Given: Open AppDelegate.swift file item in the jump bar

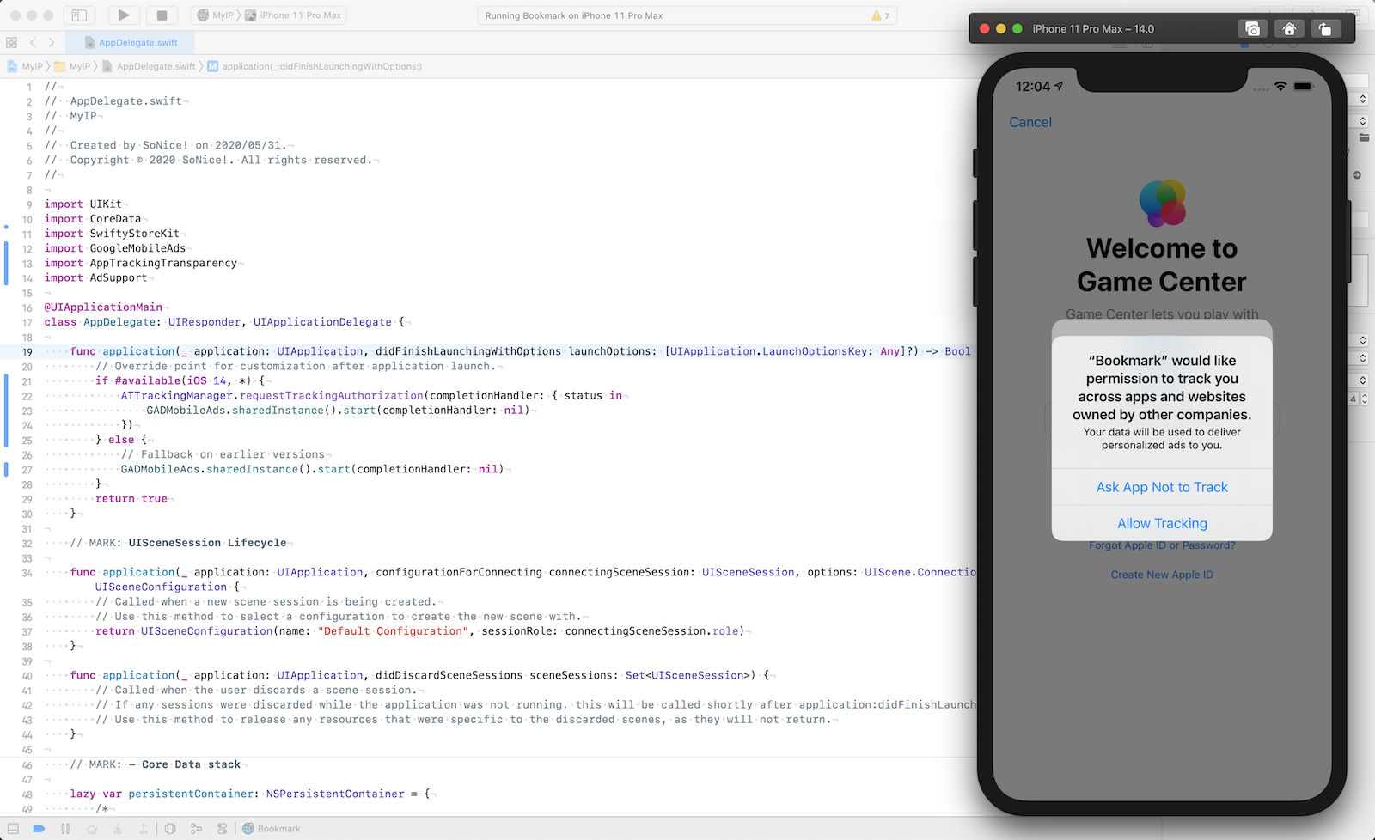Looking at the screenshot, I should pyautogui.click(x=149, y=66).
